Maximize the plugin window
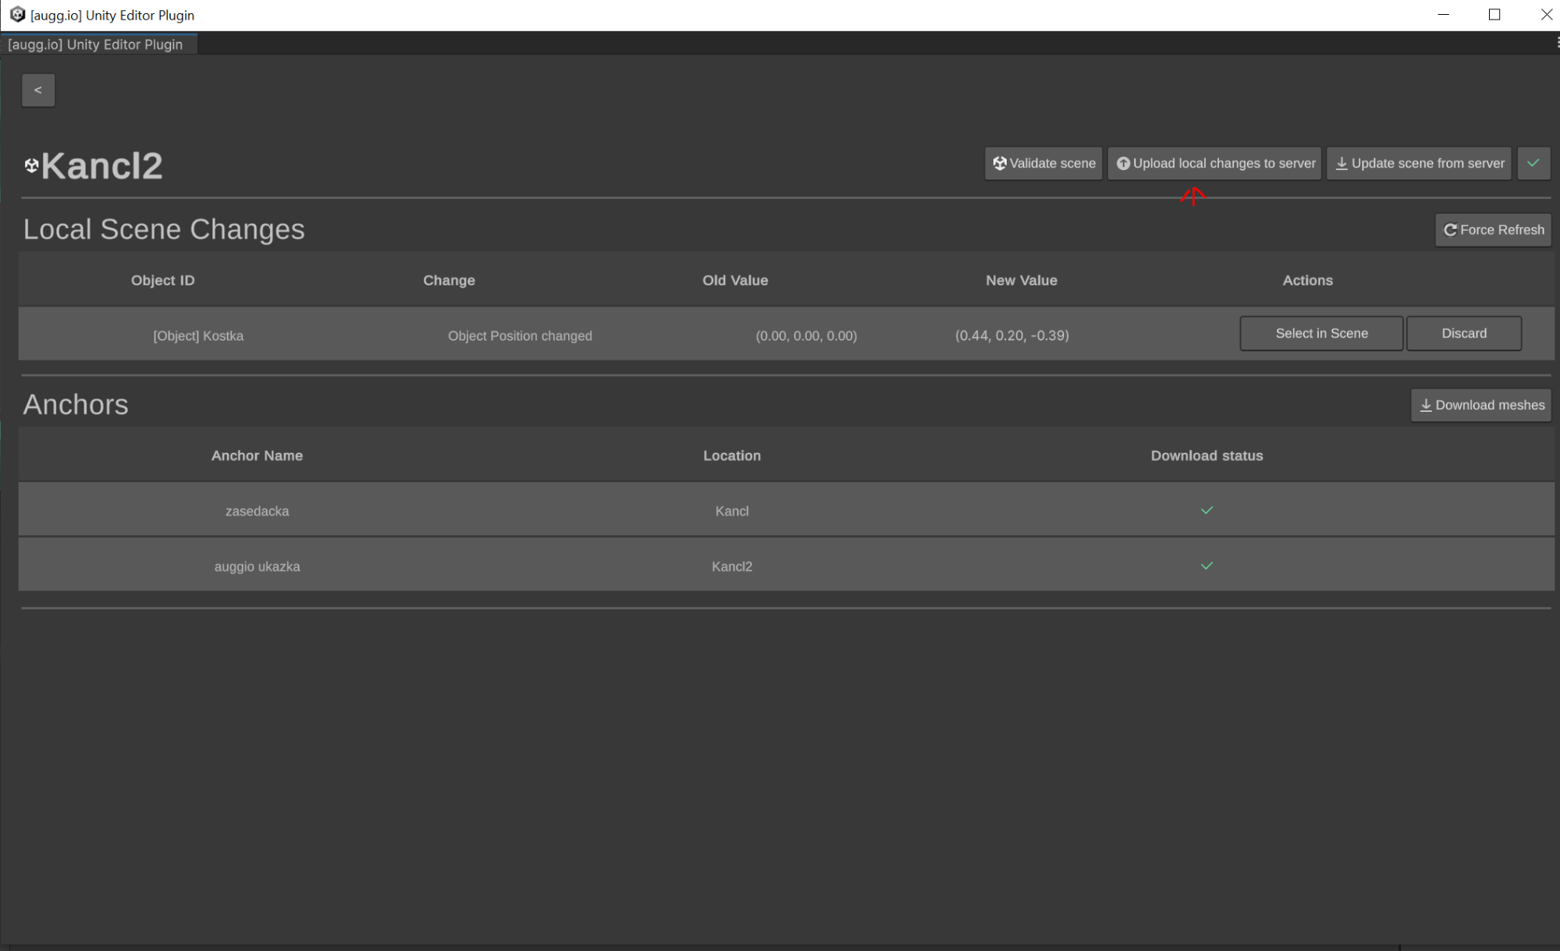 coord(1494,15)
